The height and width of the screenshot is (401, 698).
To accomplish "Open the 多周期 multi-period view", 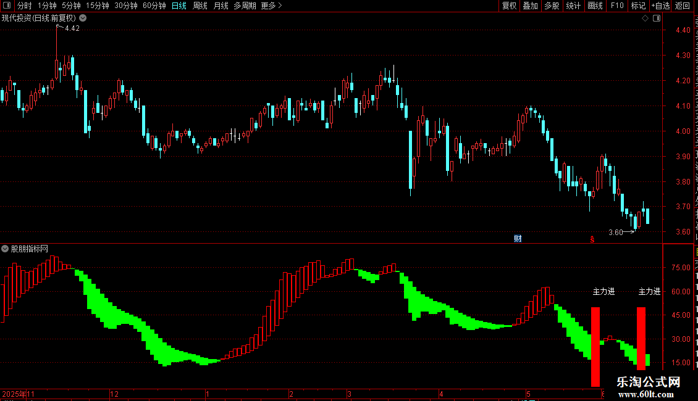I will click(x=245, y=6).
